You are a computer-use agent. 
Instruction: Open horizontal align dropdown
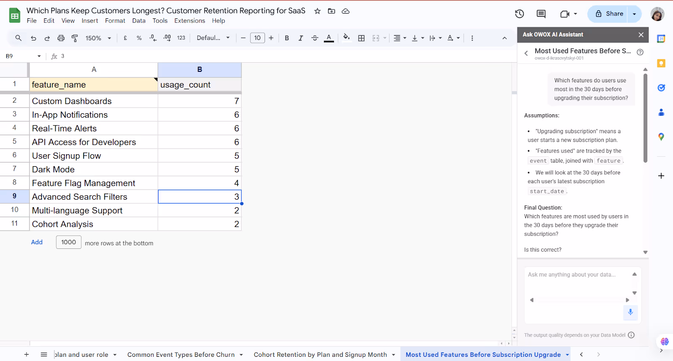[x=400, y=38]
